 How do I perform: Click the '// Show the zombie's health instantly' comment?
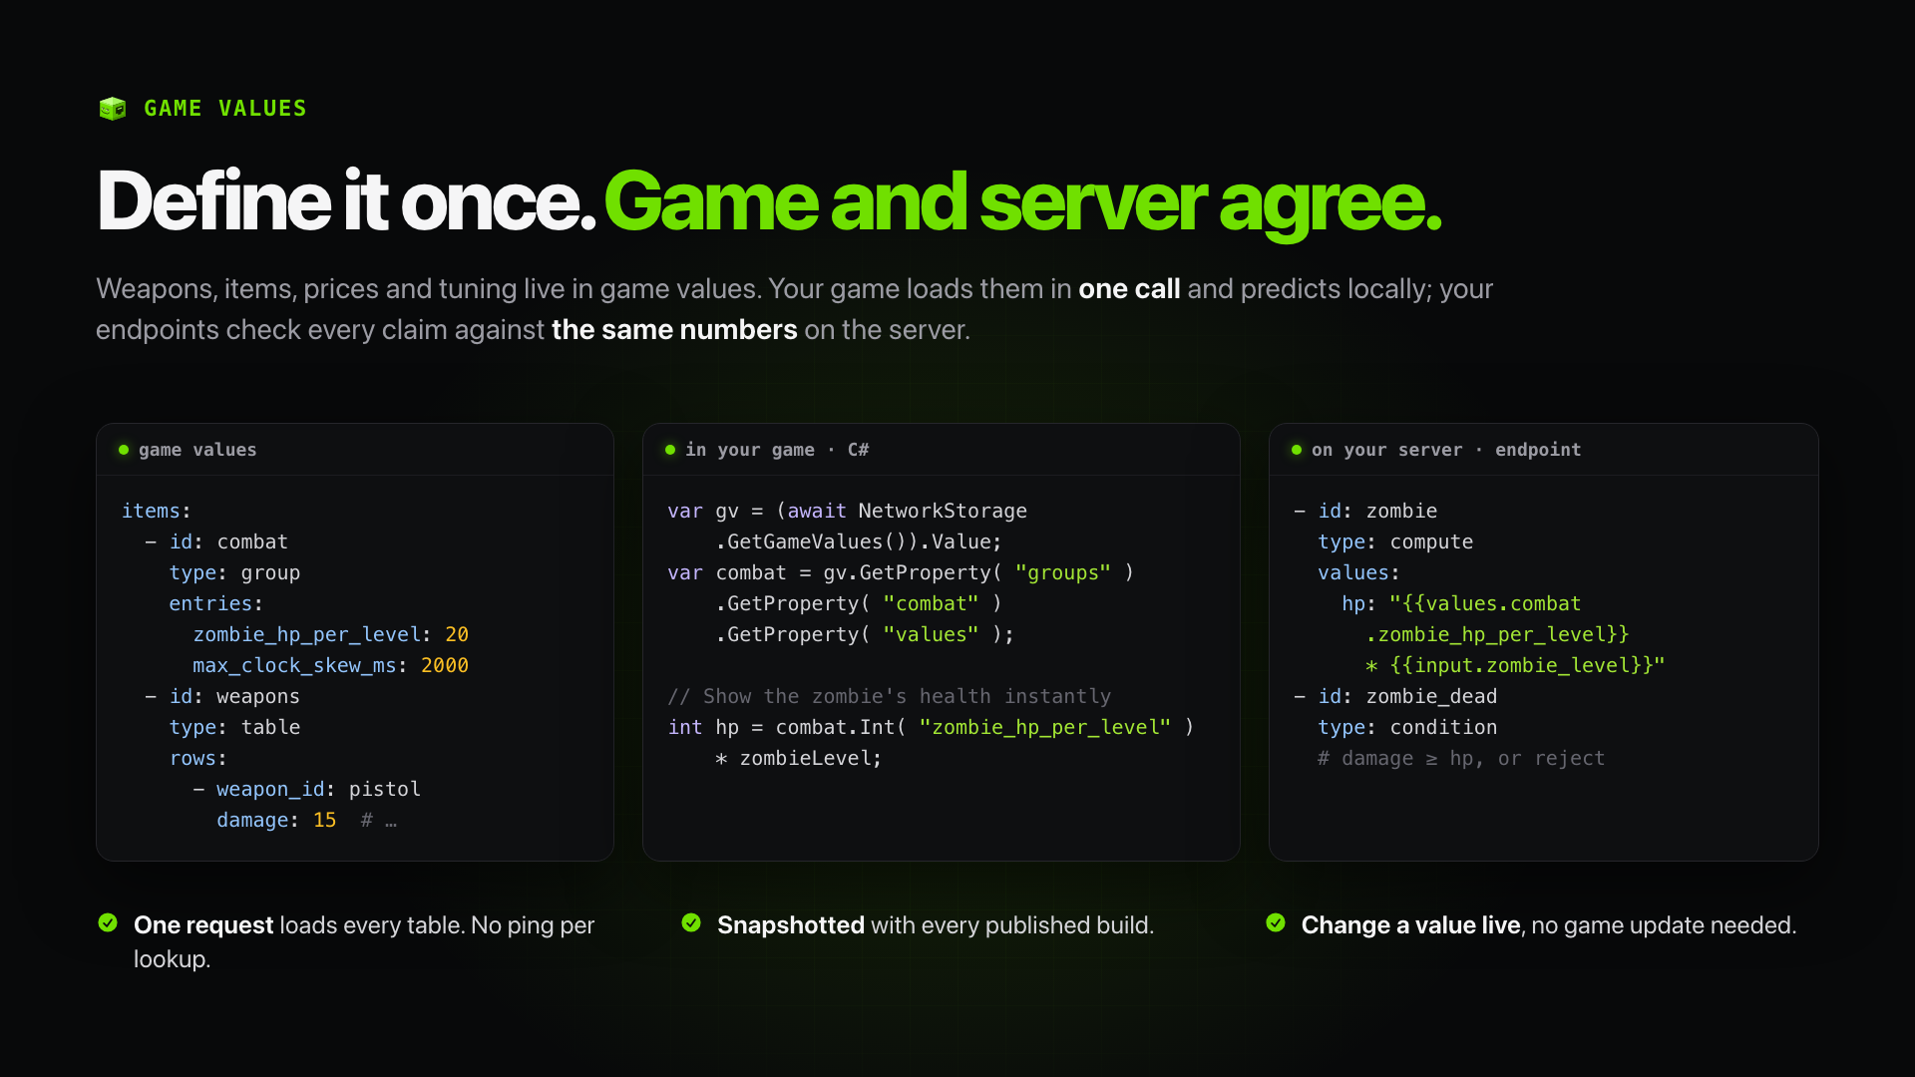(x=890, y=696)
